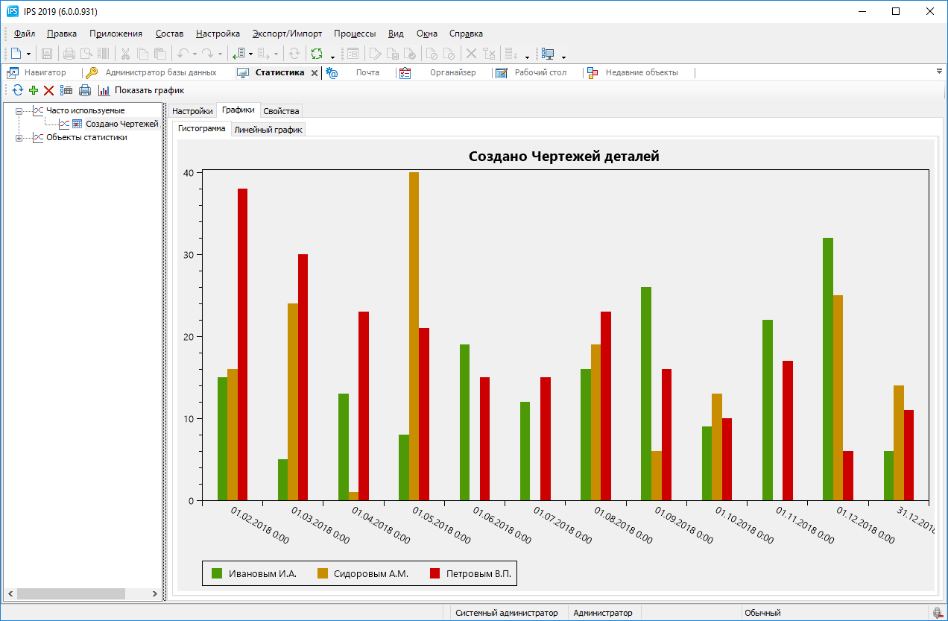Select Создано Чертежей item in tree
Viewport: 948px width, 621px height.
pyautogui.click(x=121, y=124)
